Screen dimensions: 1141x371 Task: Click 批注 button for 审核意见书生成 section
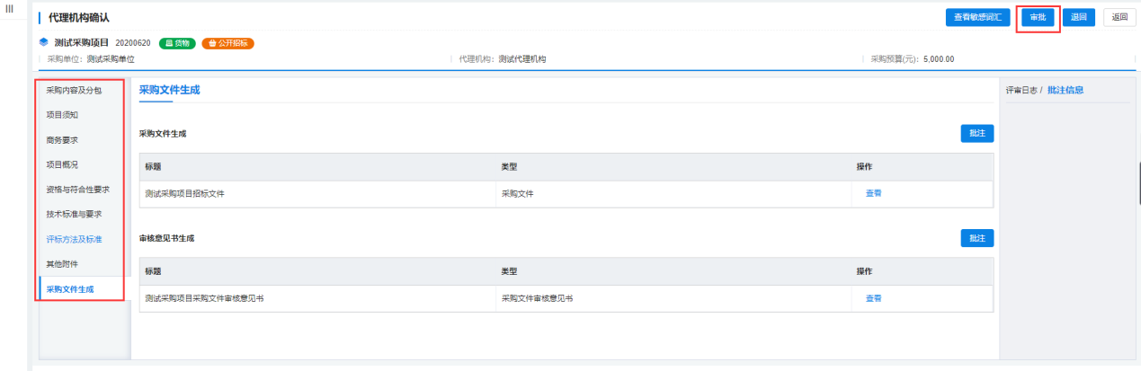976,238
